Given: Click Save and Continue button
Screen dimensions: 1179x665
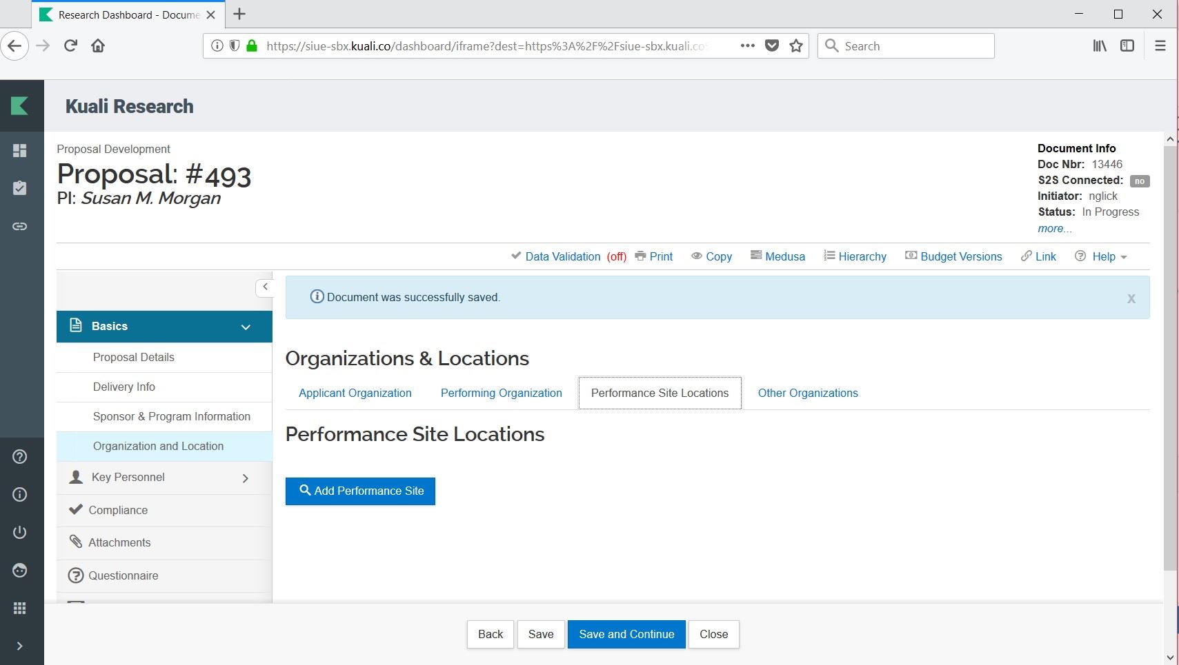Looking at the screenshot, I should tap(626, 634).
